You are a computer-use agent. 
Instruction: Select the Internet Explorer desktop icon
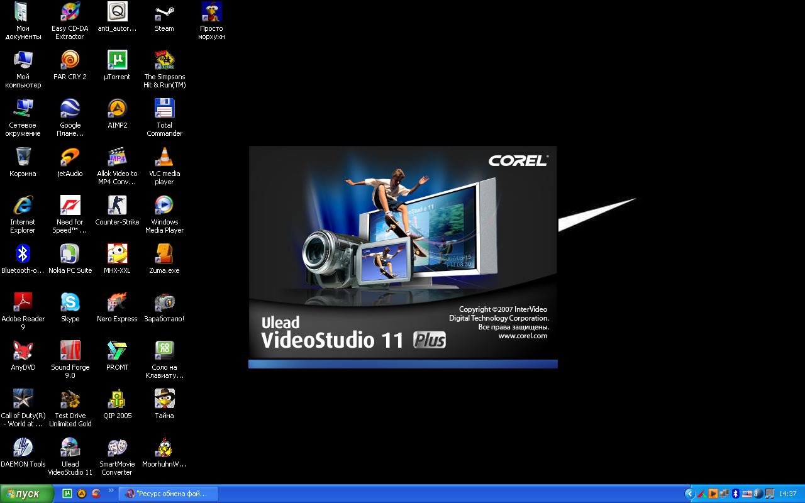(x=23, y=206)
